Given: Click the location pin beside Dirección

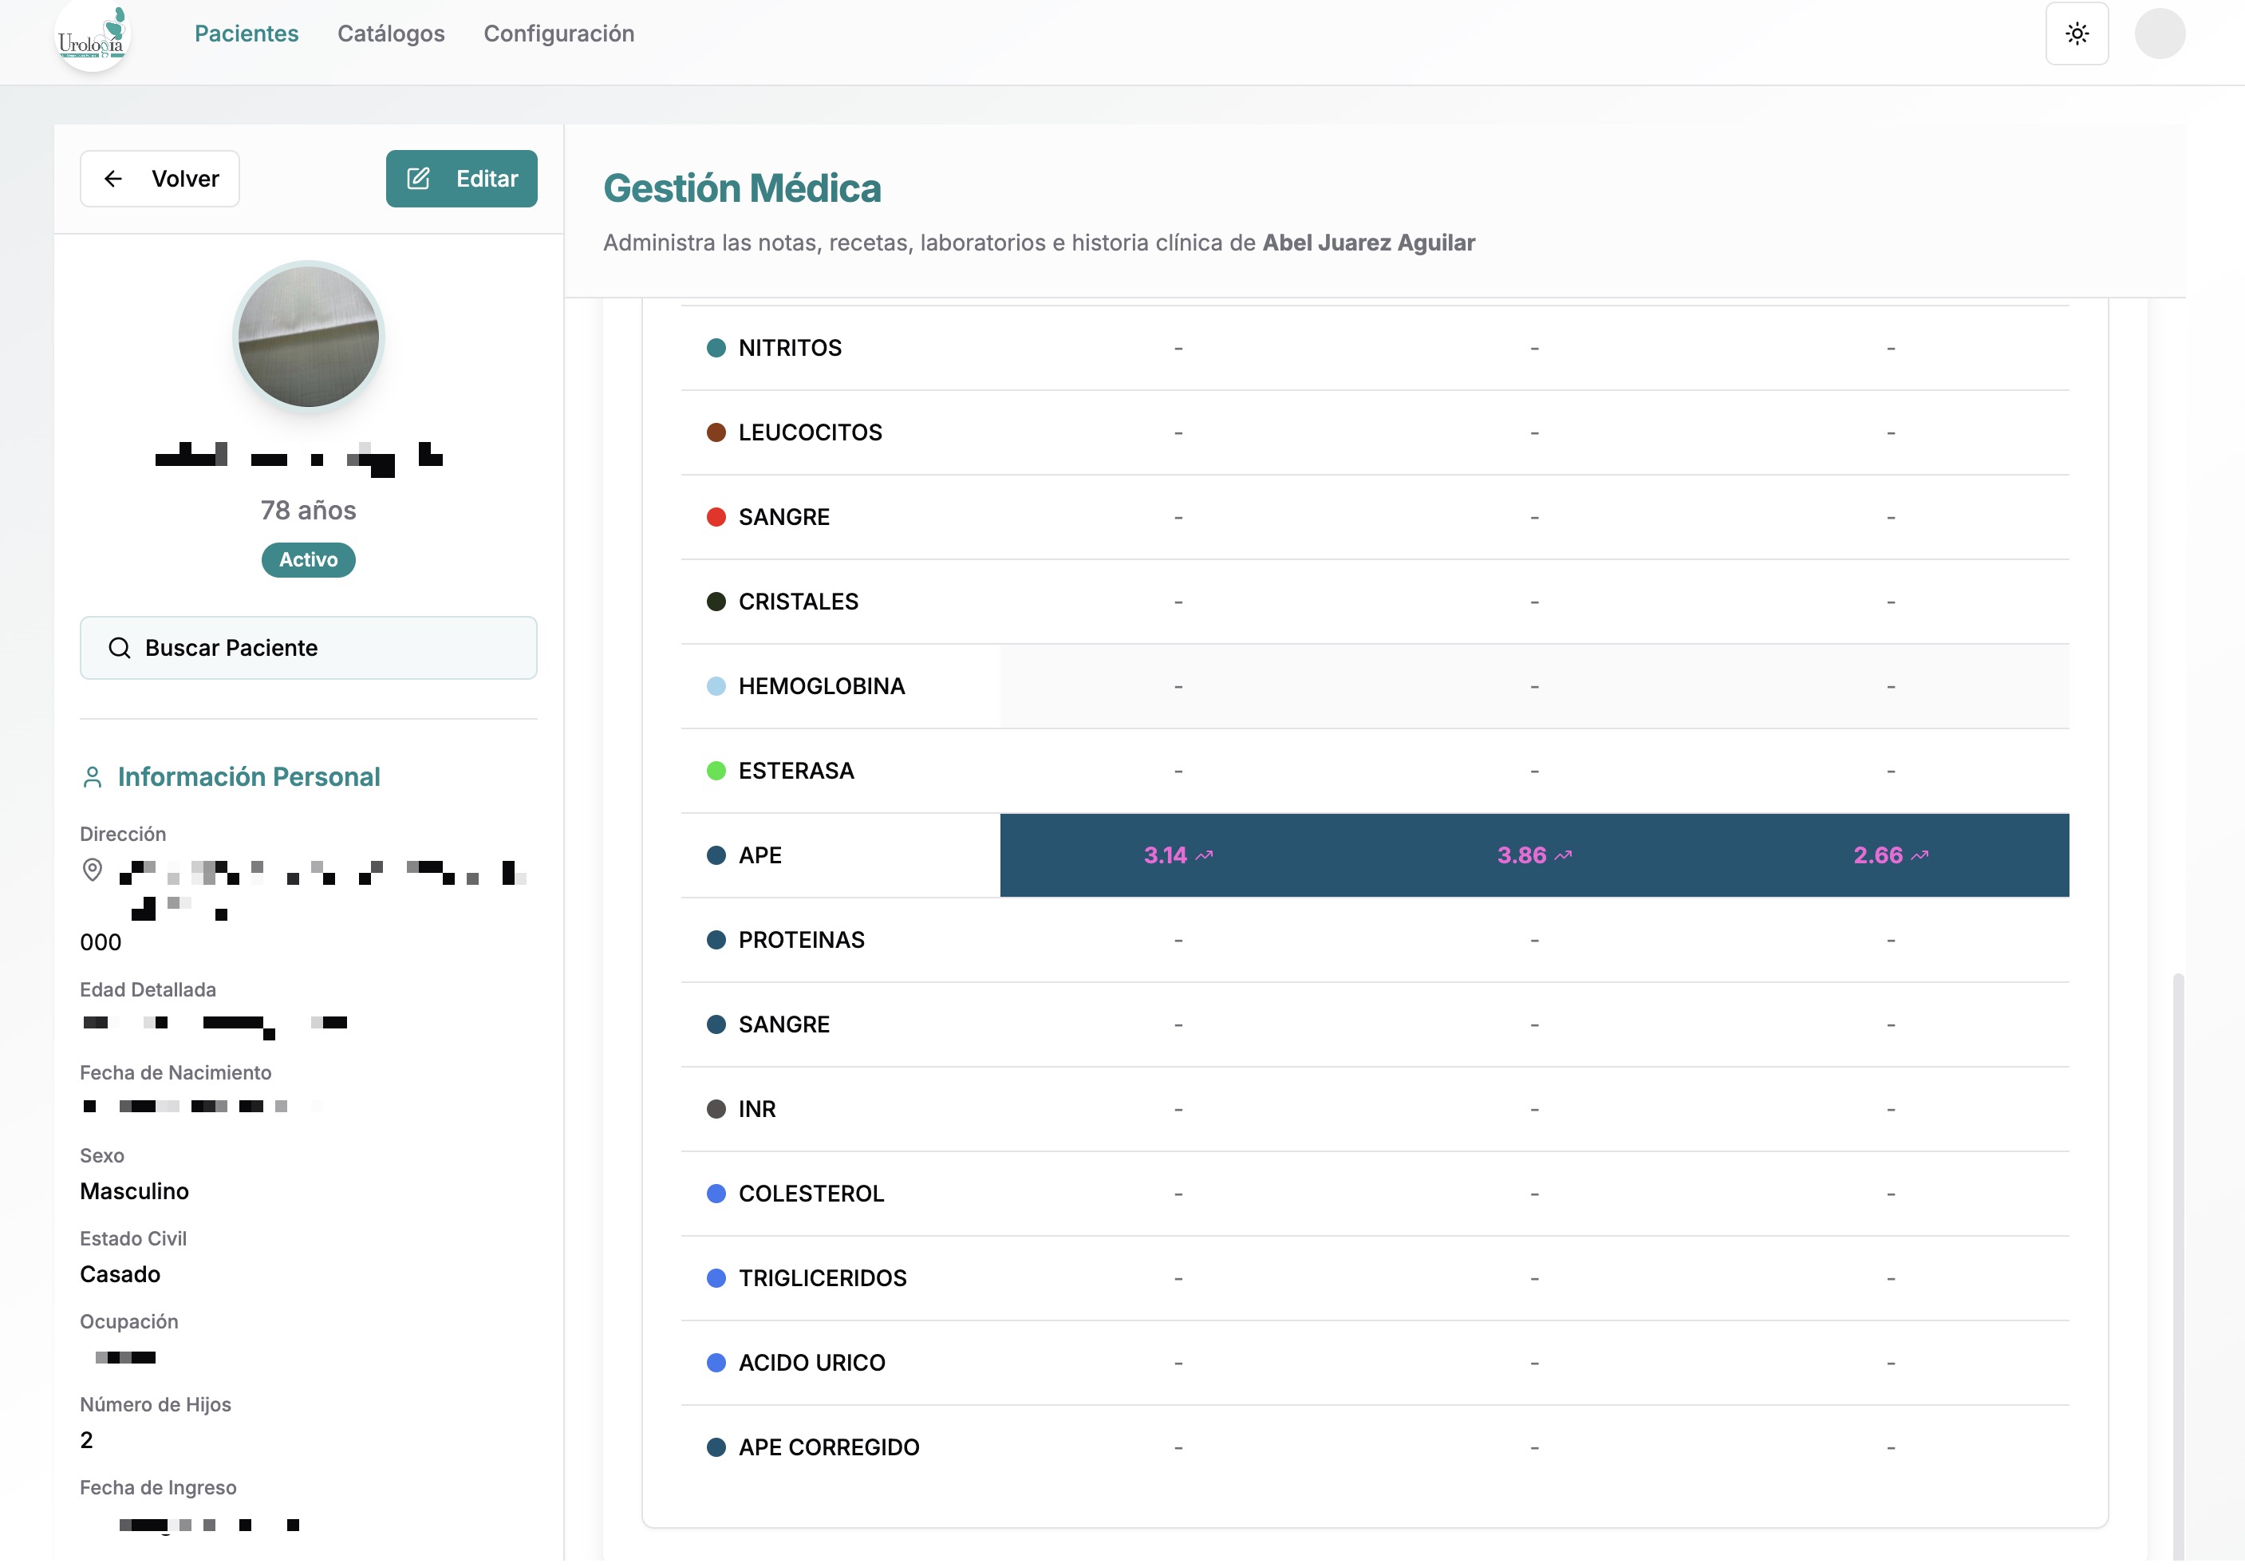Looking at the screenshot, I should point(93,870).
